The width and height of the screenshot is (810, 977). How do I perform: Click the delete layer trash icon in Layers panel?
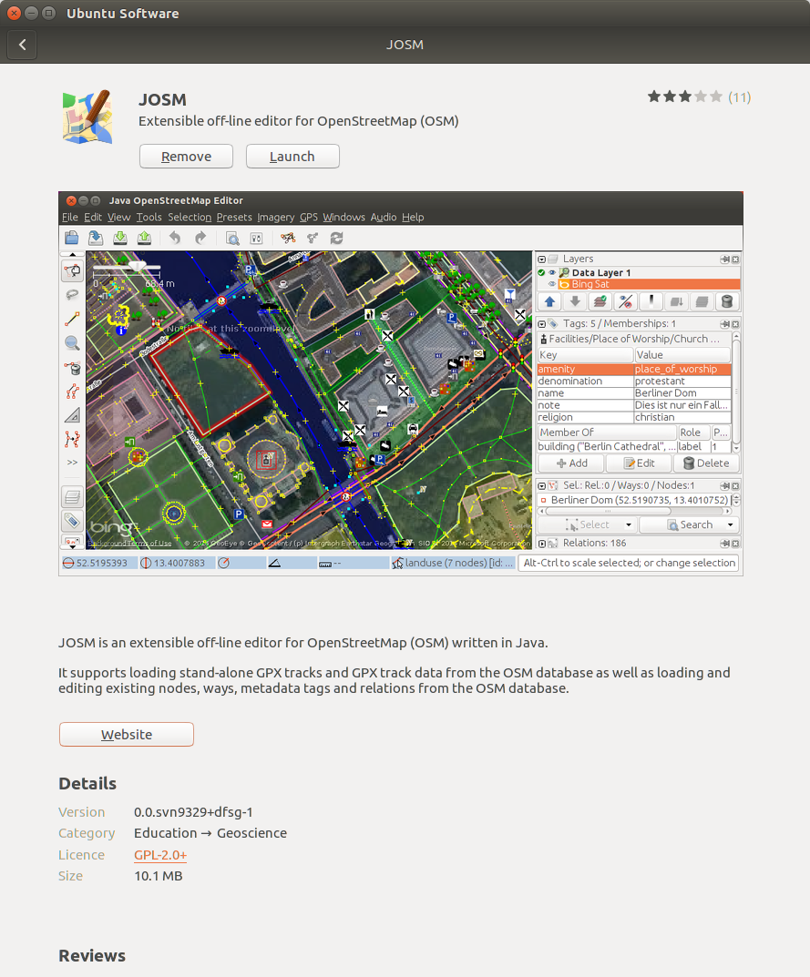click(x=727, y=301)
